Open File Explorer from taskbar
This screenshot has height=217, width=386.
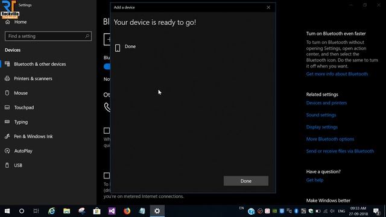[66, 211]
